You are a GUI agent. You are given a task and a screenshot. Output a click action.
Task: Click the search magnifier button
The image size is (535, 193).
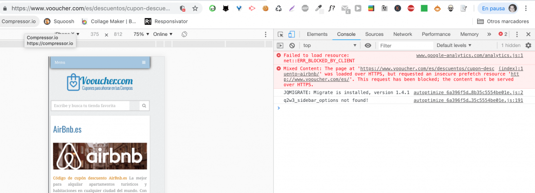[x=144, y=106]
